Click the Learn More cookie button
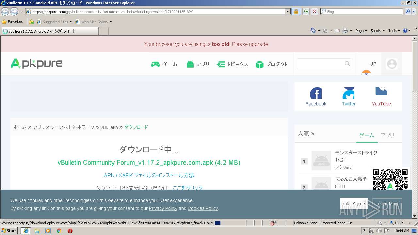Screen dimensions: 418x235 pos(387,204)
